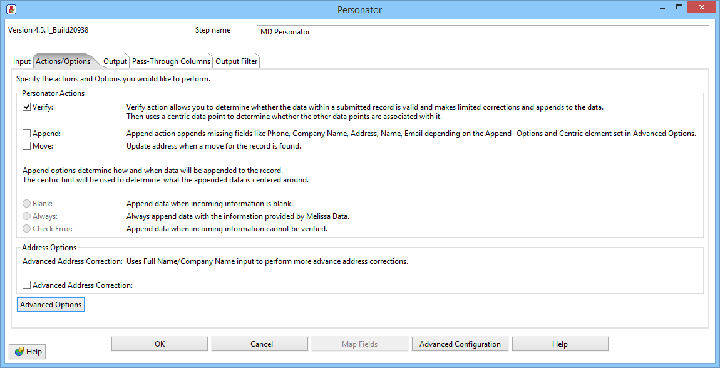Click the Advanced Options button
Image resolution: width=720 pixels, height=368 pixels.
[x=51, y=305]
